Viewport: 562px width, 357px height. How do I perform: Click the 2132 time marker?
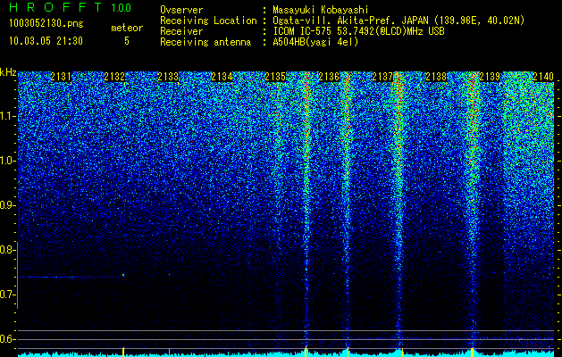[114, 77]
